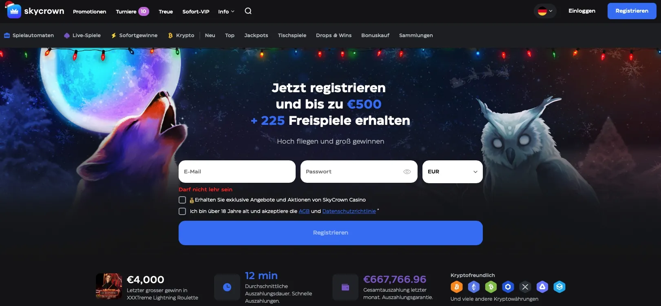Focus the E-Mail input field
This screenshot has width=661, height=306.
tap(237, 172)
